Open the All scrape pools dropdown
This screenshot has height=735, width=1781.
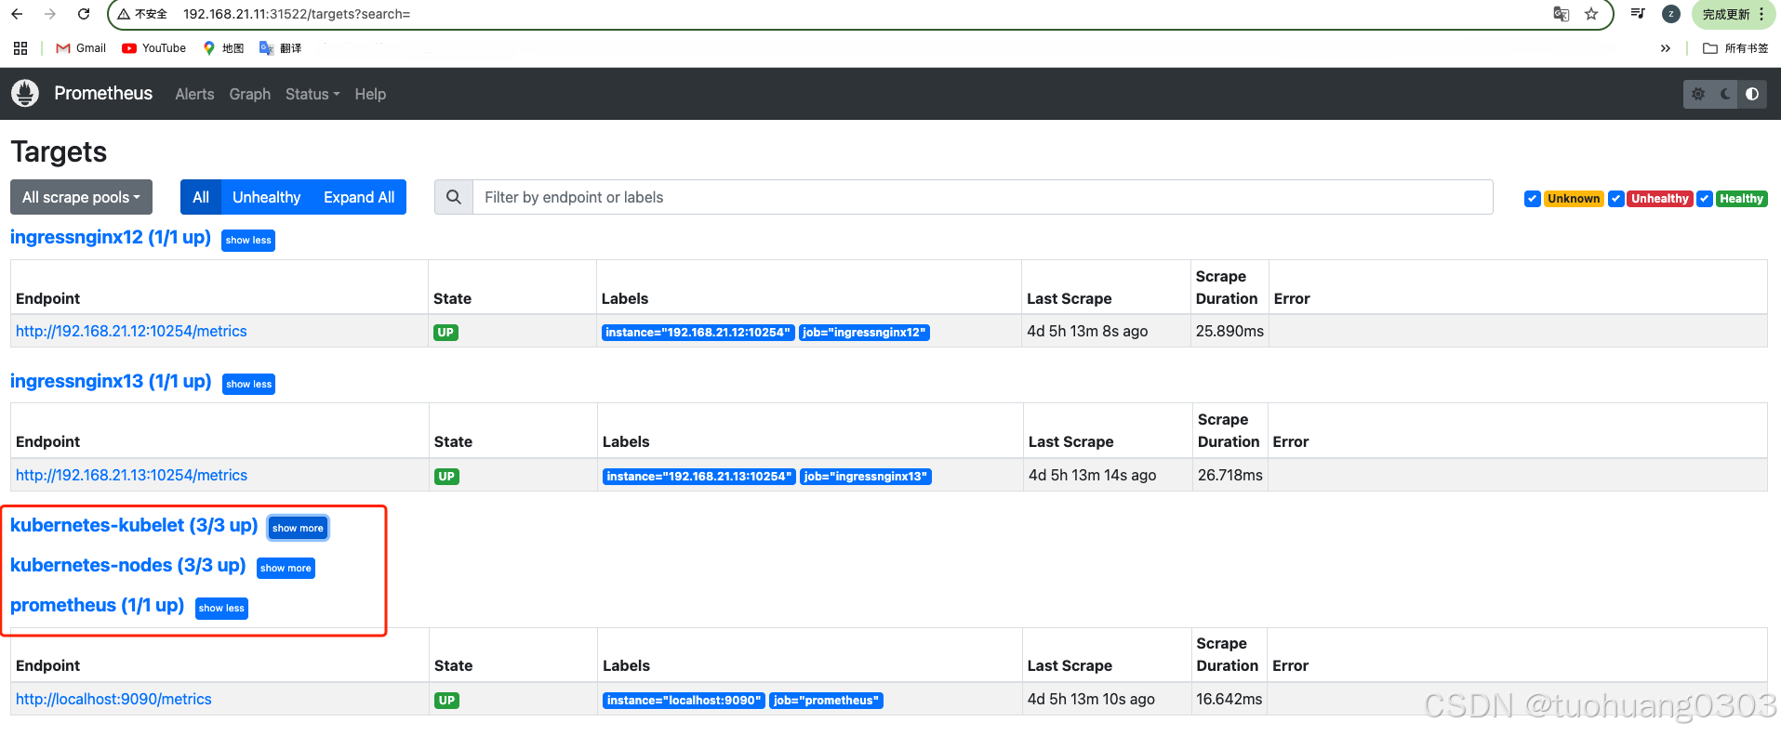click(x=81, y=197)
